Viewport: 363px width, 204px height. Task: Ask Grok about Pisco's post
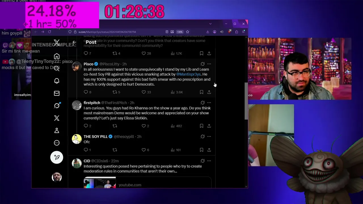coord(202,64)
